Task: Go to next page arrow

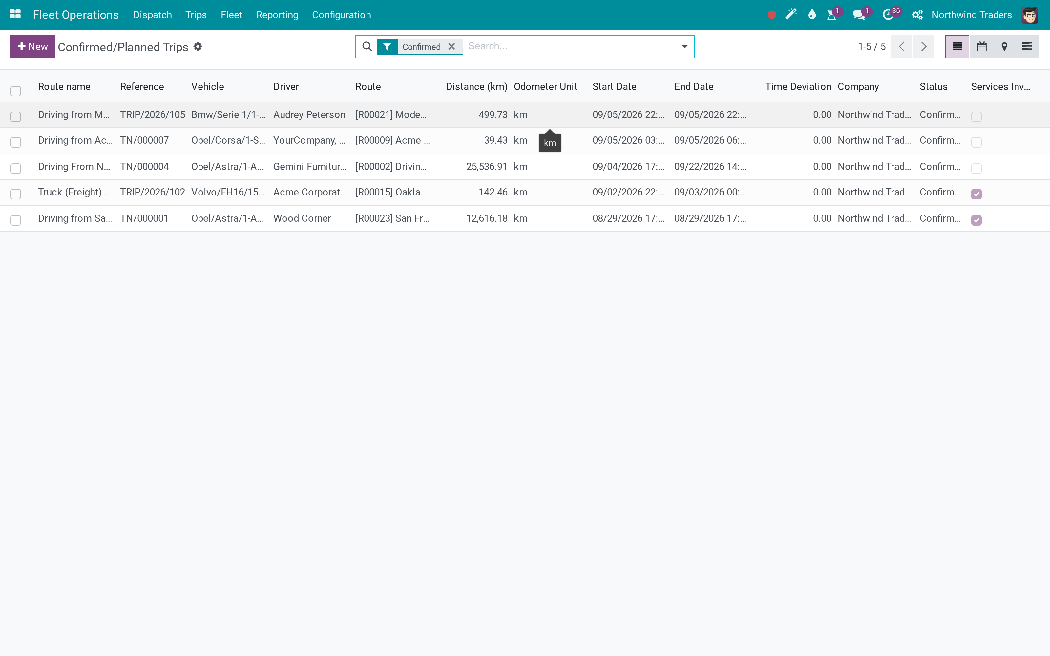Action: [924, 47]
